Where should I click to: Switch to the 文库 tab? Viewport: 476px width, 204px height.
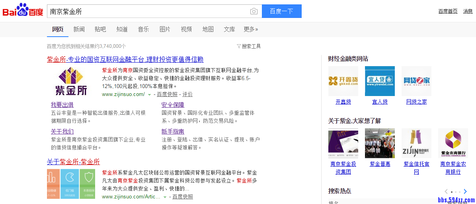(230, 29)
